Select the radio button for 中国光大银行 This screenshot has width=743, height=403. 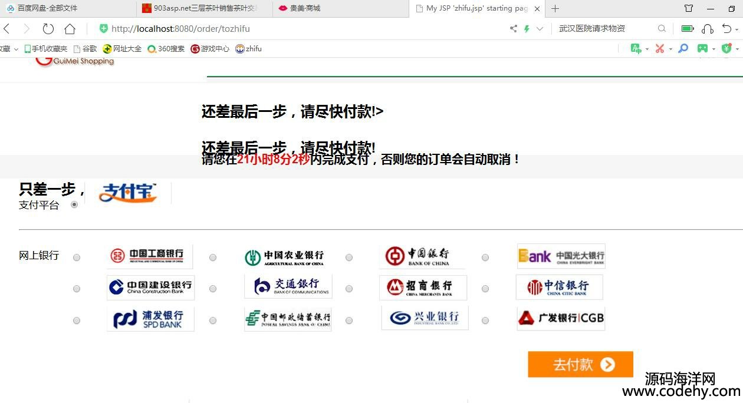tap(485, 257)
